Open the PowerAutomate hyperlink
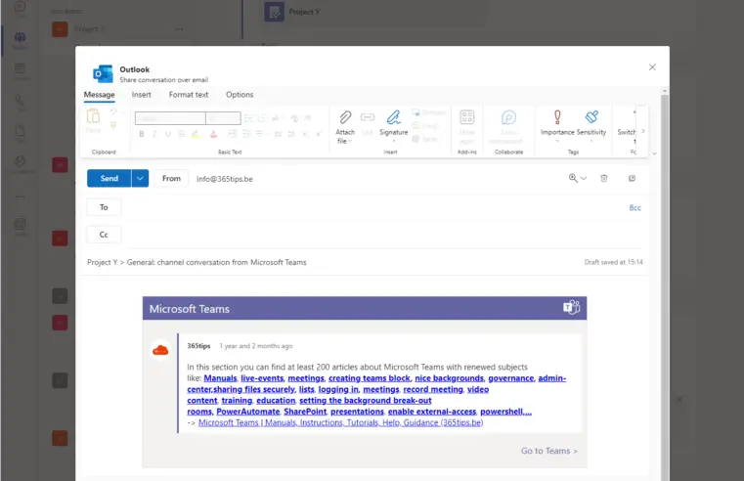This screenshot has height=481, width=744. 248,412
